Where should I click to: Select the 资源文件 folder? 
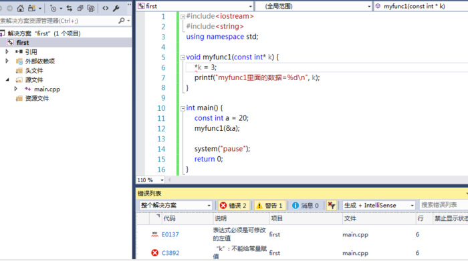37,98
